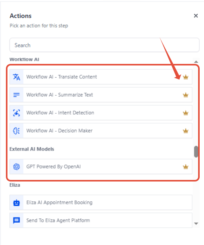Click the Eliza robot icon
Screen dimensions: 204x245
click(x=17, y=203)
